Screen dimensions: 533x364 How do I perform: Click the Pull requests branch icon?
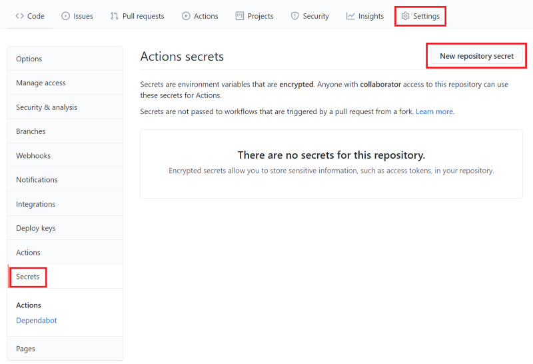click(x=114, y=16)
